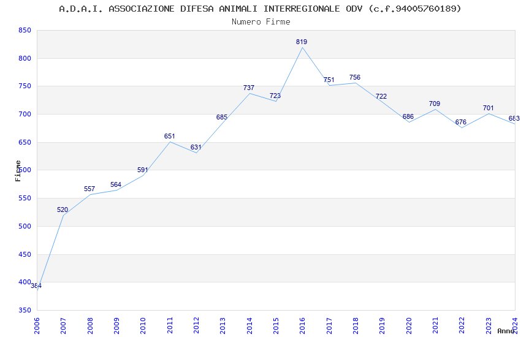Click the 756 data label

click(355, 77)
